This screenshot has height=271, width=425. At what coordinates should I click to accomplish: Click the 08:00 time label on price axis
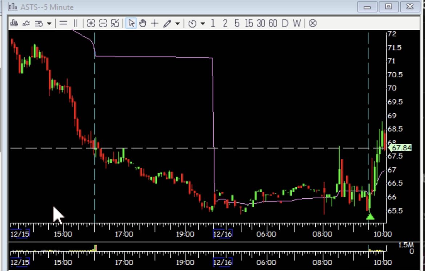(x=322, y=234)
